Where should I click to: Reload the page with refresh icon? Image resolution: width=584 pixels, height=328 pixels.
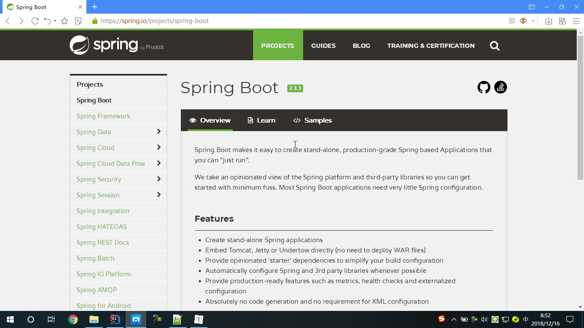35,21
